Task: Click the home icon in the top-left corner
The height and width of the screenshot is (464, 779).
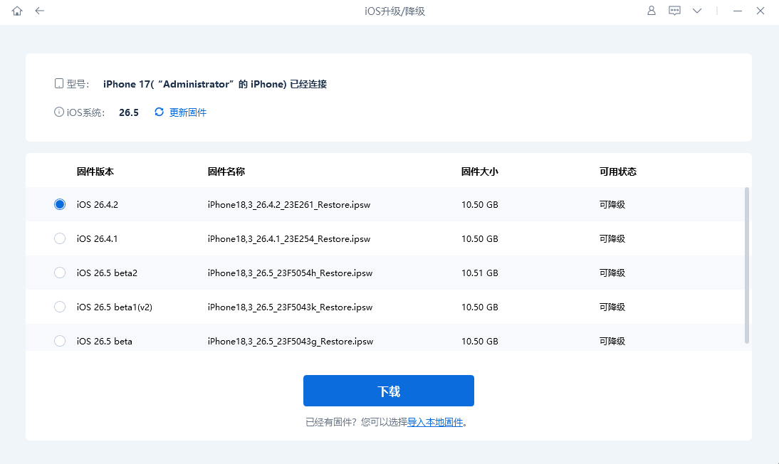Action: [16, 11]
